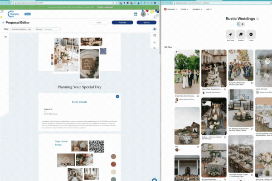Click the Curate logo
Screen dimensions: 272x181
[14, 14]
